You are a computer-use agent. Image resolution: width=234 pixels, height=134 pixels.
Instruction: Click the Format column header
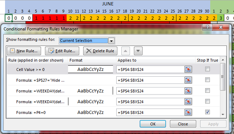pos(92,60)
